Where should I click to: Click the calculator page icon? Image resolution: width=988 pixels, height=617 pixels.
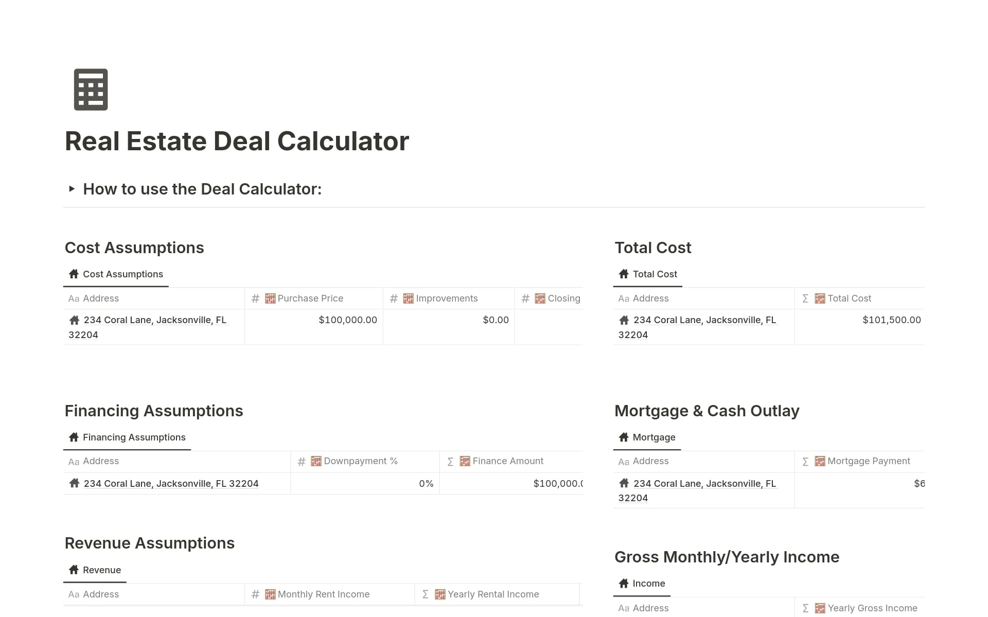tap(90, 89)
